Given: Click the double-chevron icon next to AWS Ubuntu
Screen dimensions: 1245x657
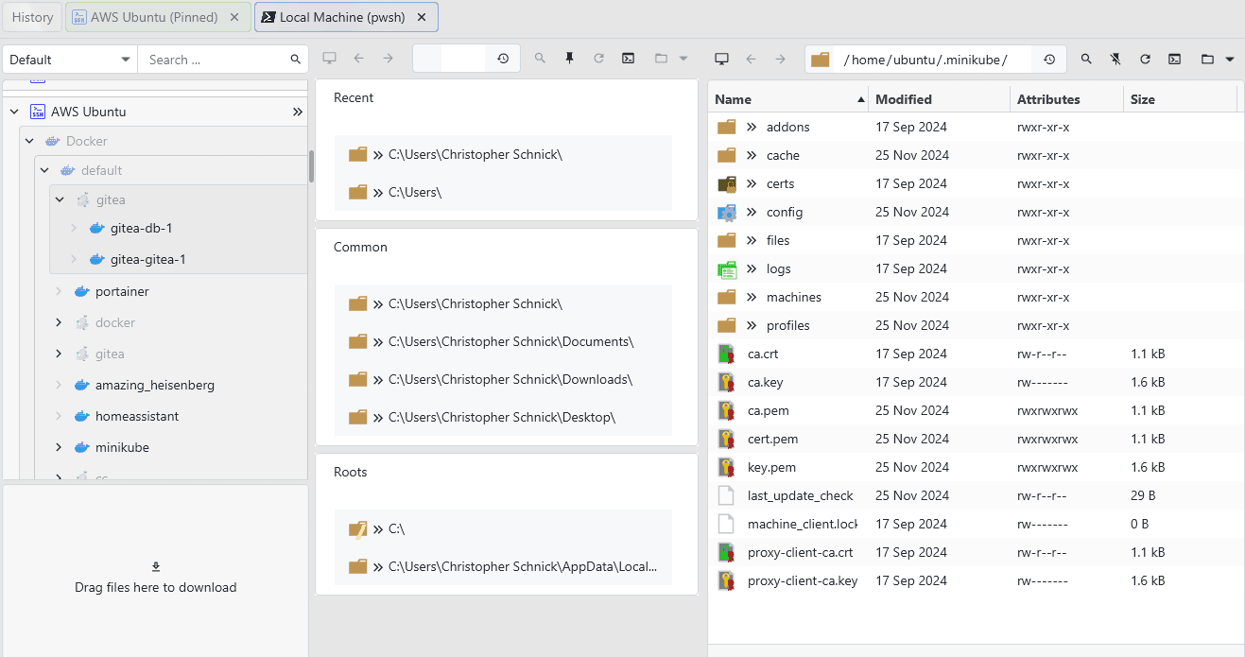Looking at the screenshot, I should click(298, 112).
